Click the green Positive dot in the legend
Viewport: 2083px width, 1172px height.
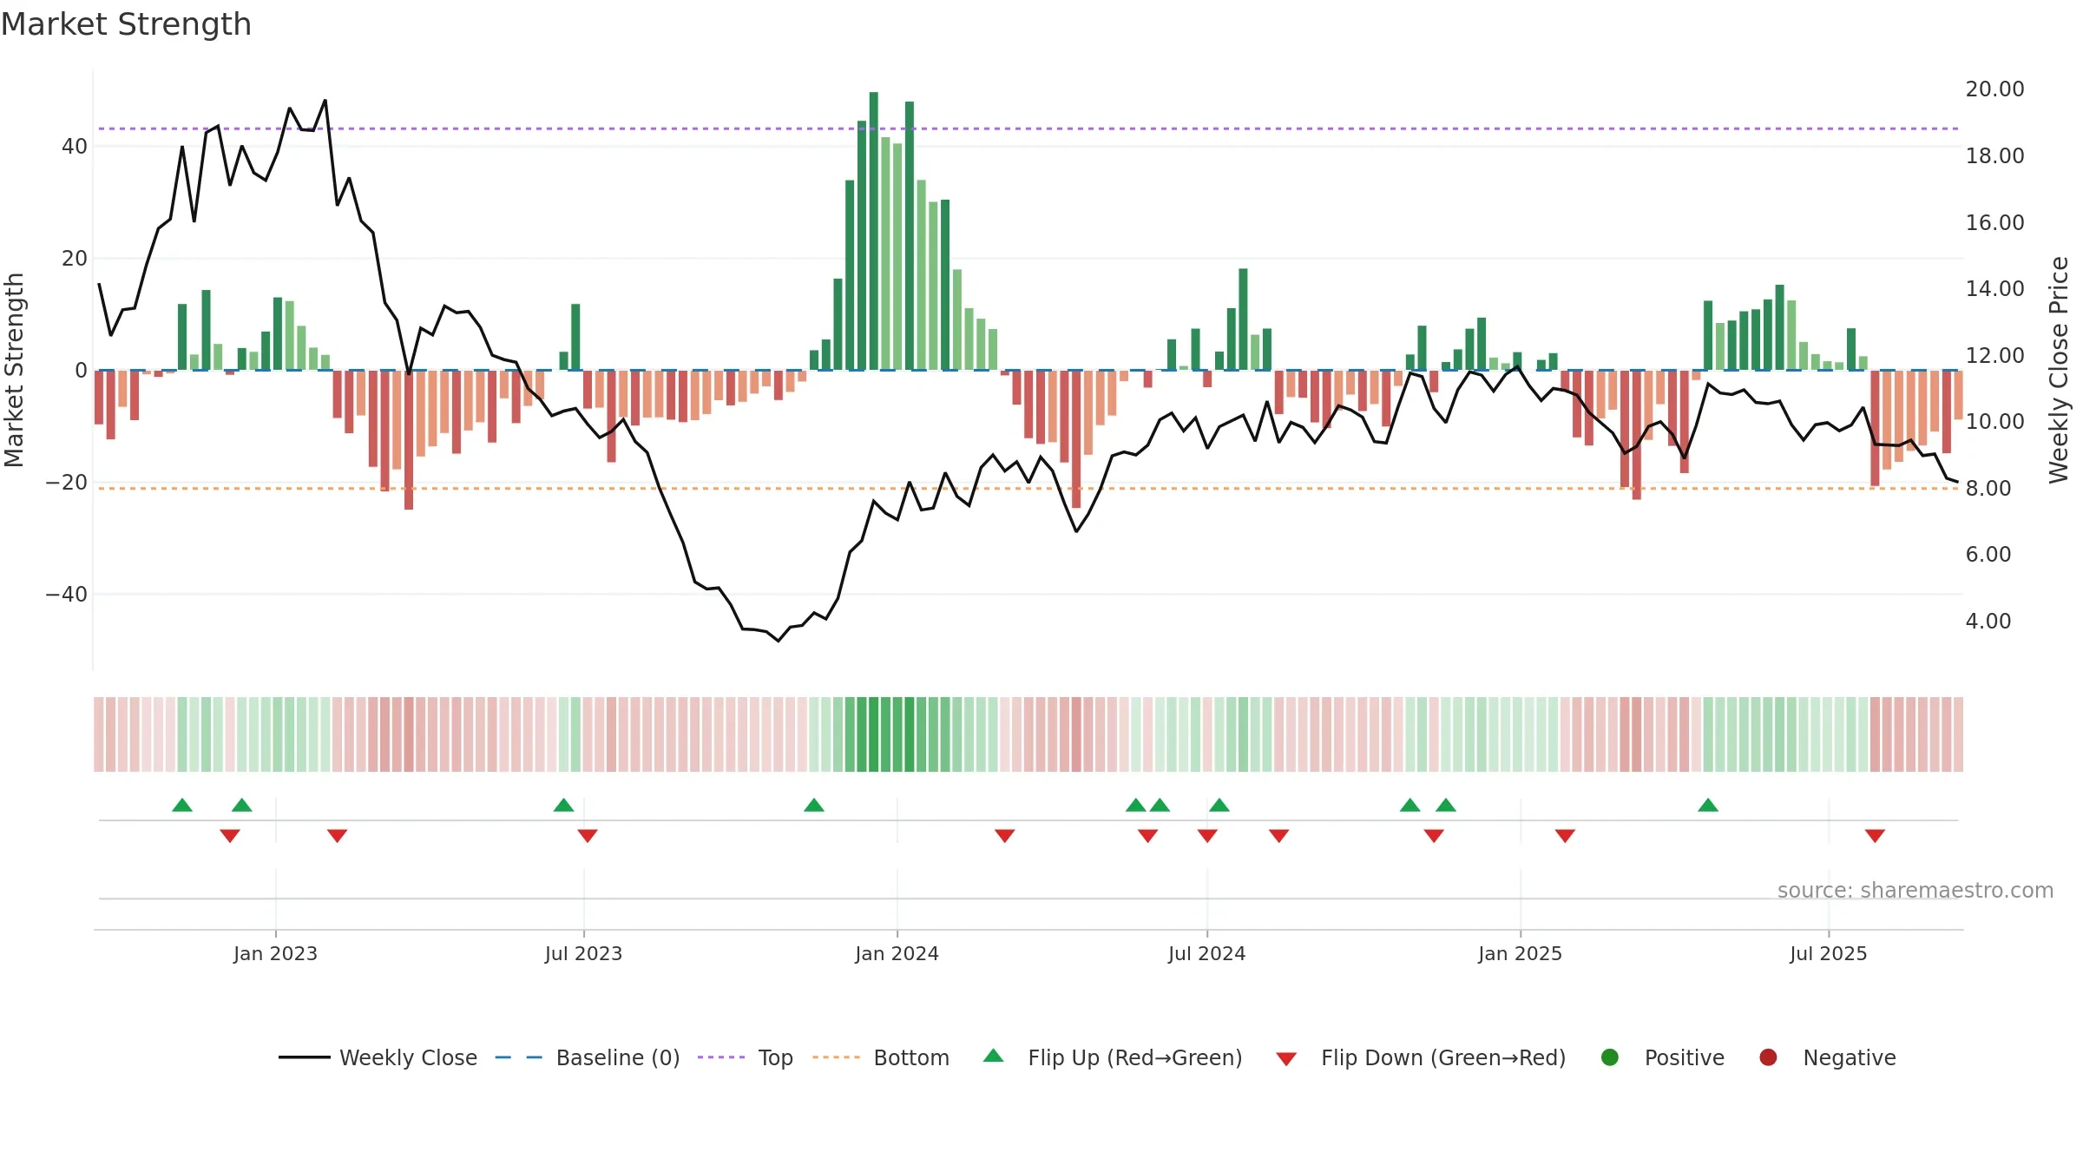(x=1610, y=1057)
